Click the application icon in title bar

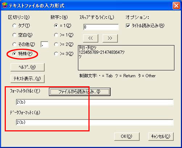[5, 5]
